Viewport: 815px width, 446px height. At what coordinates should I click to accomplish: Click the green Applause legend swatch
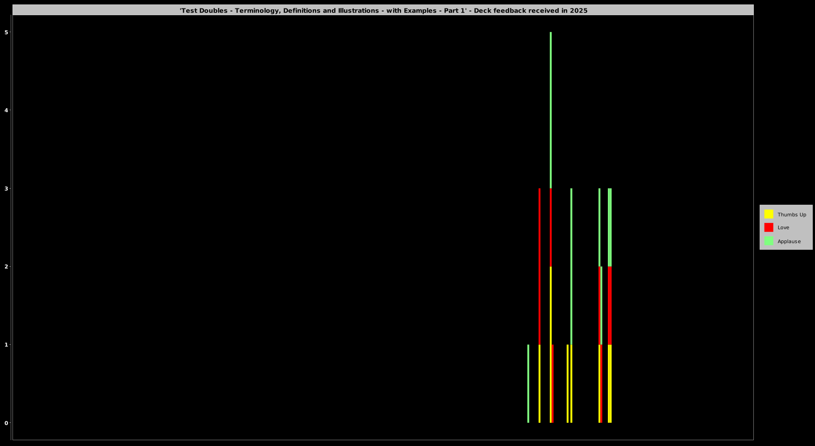769,241
